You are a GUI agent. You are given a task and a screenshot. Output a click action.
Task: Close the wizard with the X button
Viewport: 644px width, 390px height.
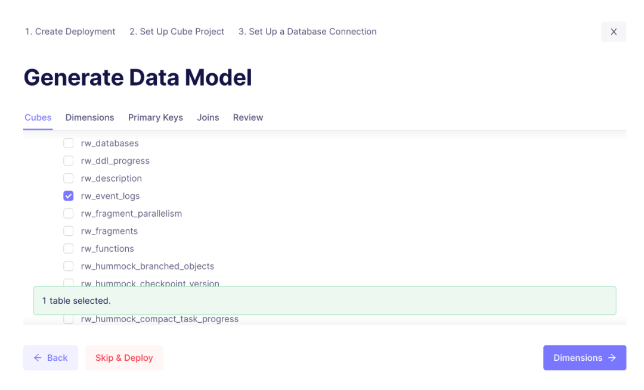614,32
